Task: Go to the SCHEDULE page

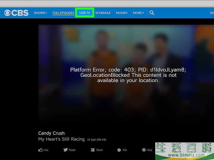Action: pyautogui.click(x=103, y=13)
